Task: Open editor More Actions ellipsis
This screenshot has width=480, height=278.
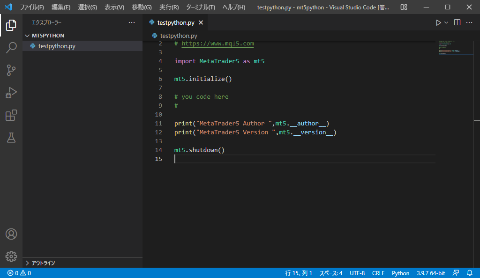Action: (x=469, y=22)
